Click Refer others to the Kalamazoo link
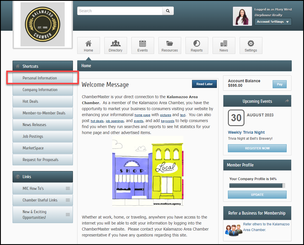Screen dimensions: 304x245 tap(266, 227)
